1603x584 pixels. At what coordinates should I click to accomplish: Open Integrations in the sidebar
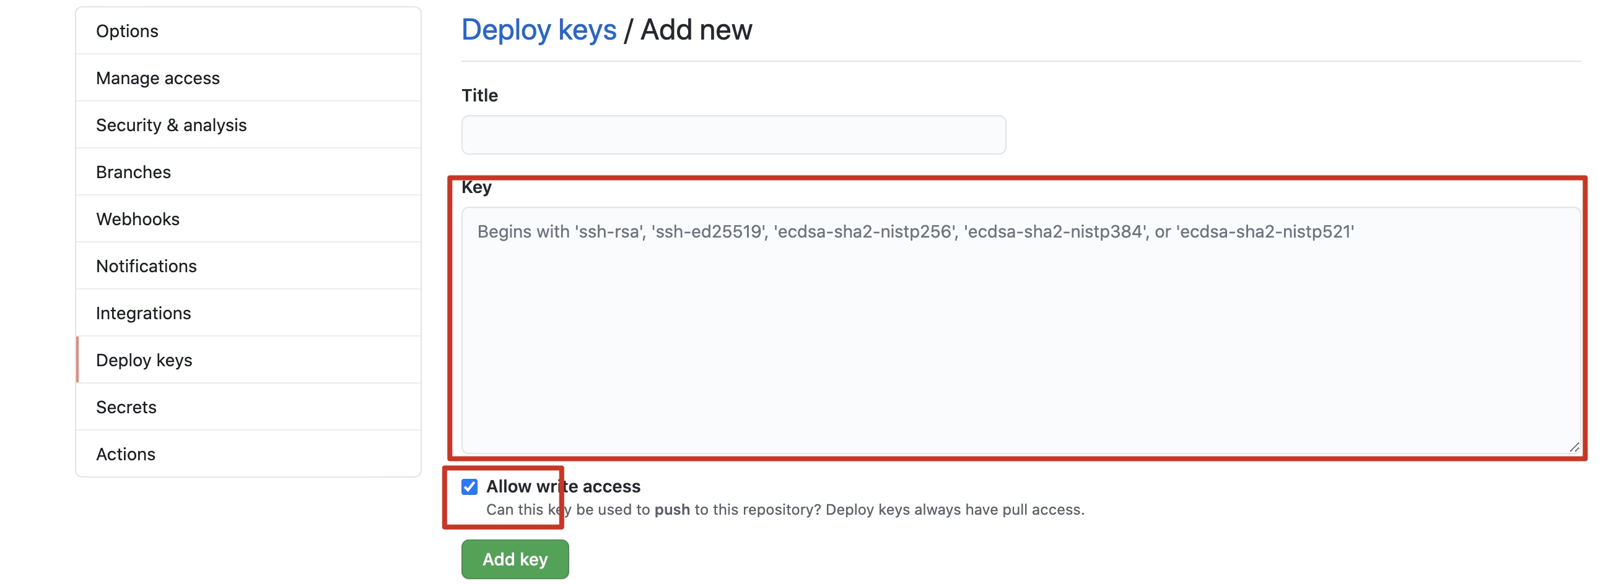(143, 313)
